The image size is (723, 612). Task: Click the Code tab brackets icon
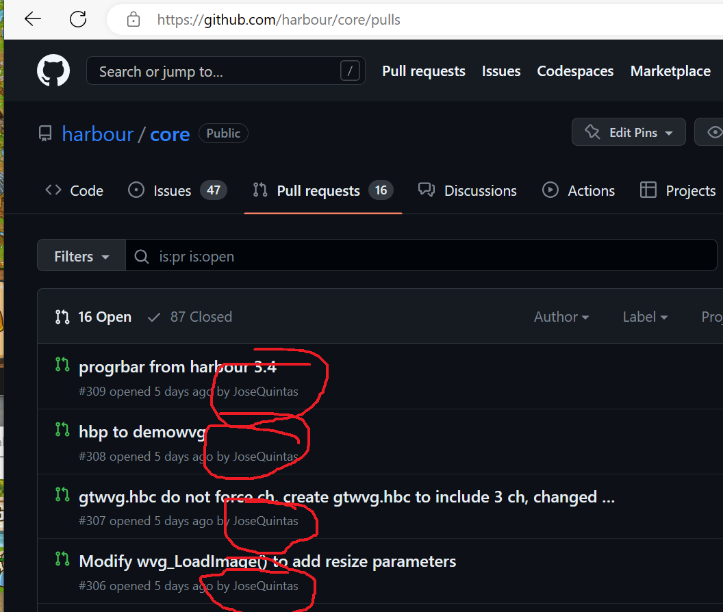(53, 190)
